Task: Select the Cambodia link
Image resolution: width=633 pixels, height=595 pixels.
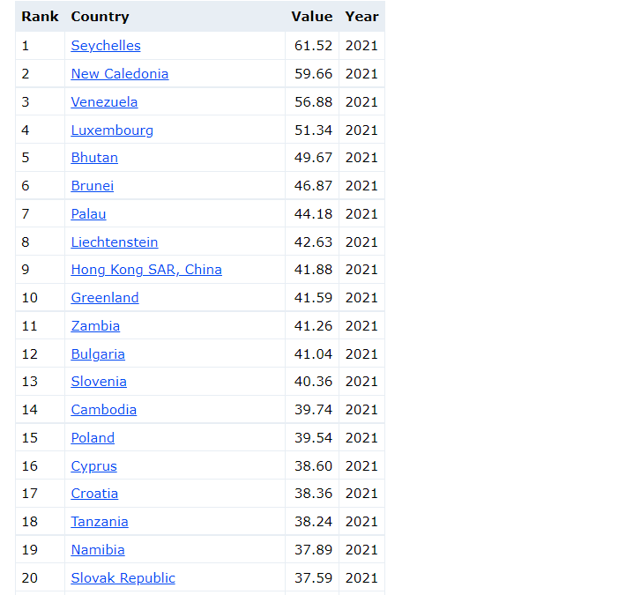Action: [x=104, y=410]
